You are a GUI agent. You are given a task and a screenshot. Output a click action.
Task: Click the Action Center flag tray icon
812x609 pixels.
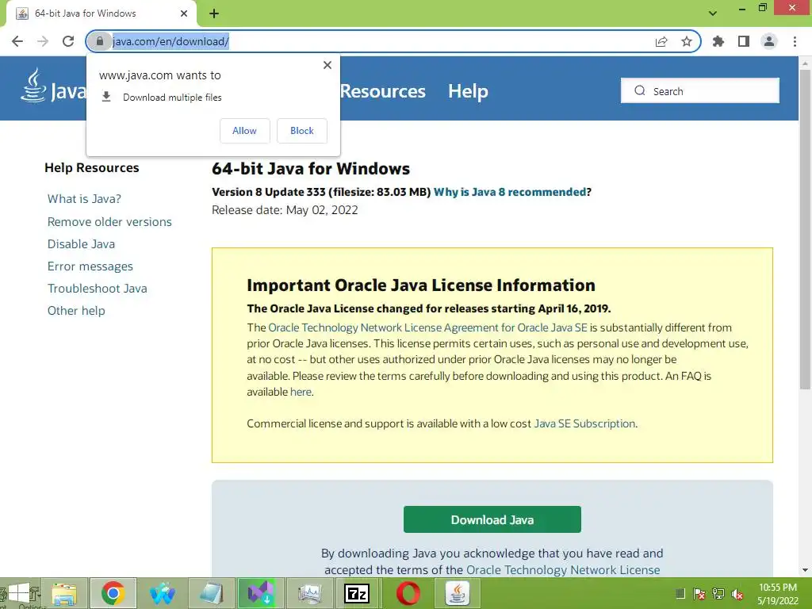tap(699, 594)
